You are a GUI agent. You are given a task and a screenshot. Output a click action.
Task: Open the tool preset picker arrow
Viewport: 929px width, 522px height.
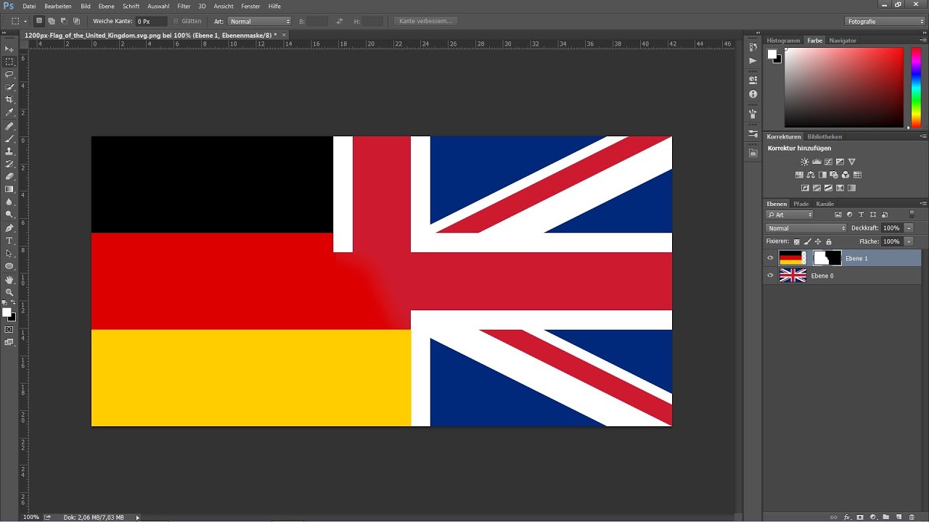tap(24, 22)
